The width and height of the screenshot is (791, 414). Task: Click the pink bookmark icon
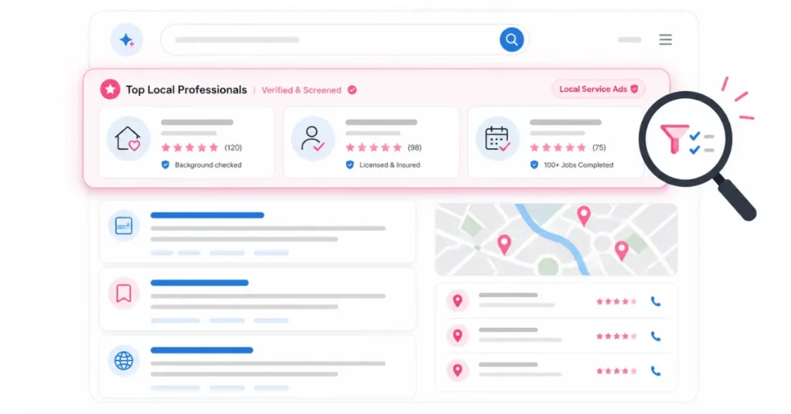click(124, 293)
